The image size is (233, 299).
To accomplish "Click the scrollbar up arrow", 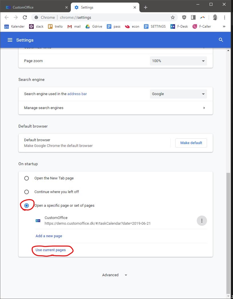I will (x=228, y=50).
